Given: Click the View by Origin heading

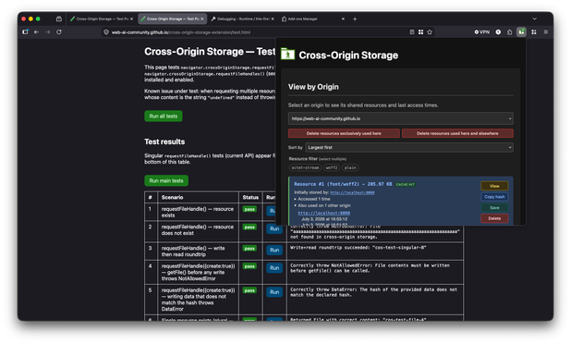Looking at the screenshot, I should [x=313, y=87].
